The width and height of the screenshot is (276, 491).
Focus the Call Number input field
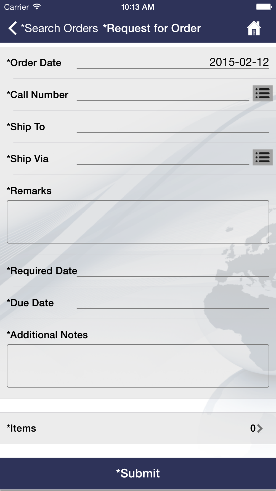pos(163,94)
